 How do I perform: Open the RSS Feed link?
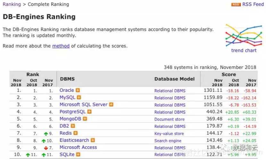253,4
